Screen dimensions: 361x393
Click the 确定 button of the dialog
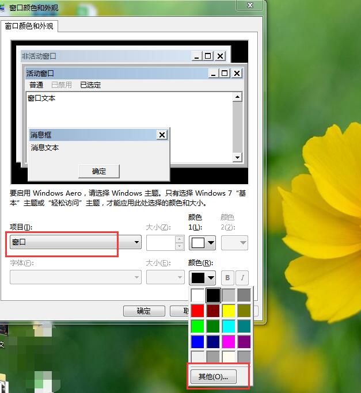tap(144, 311)
